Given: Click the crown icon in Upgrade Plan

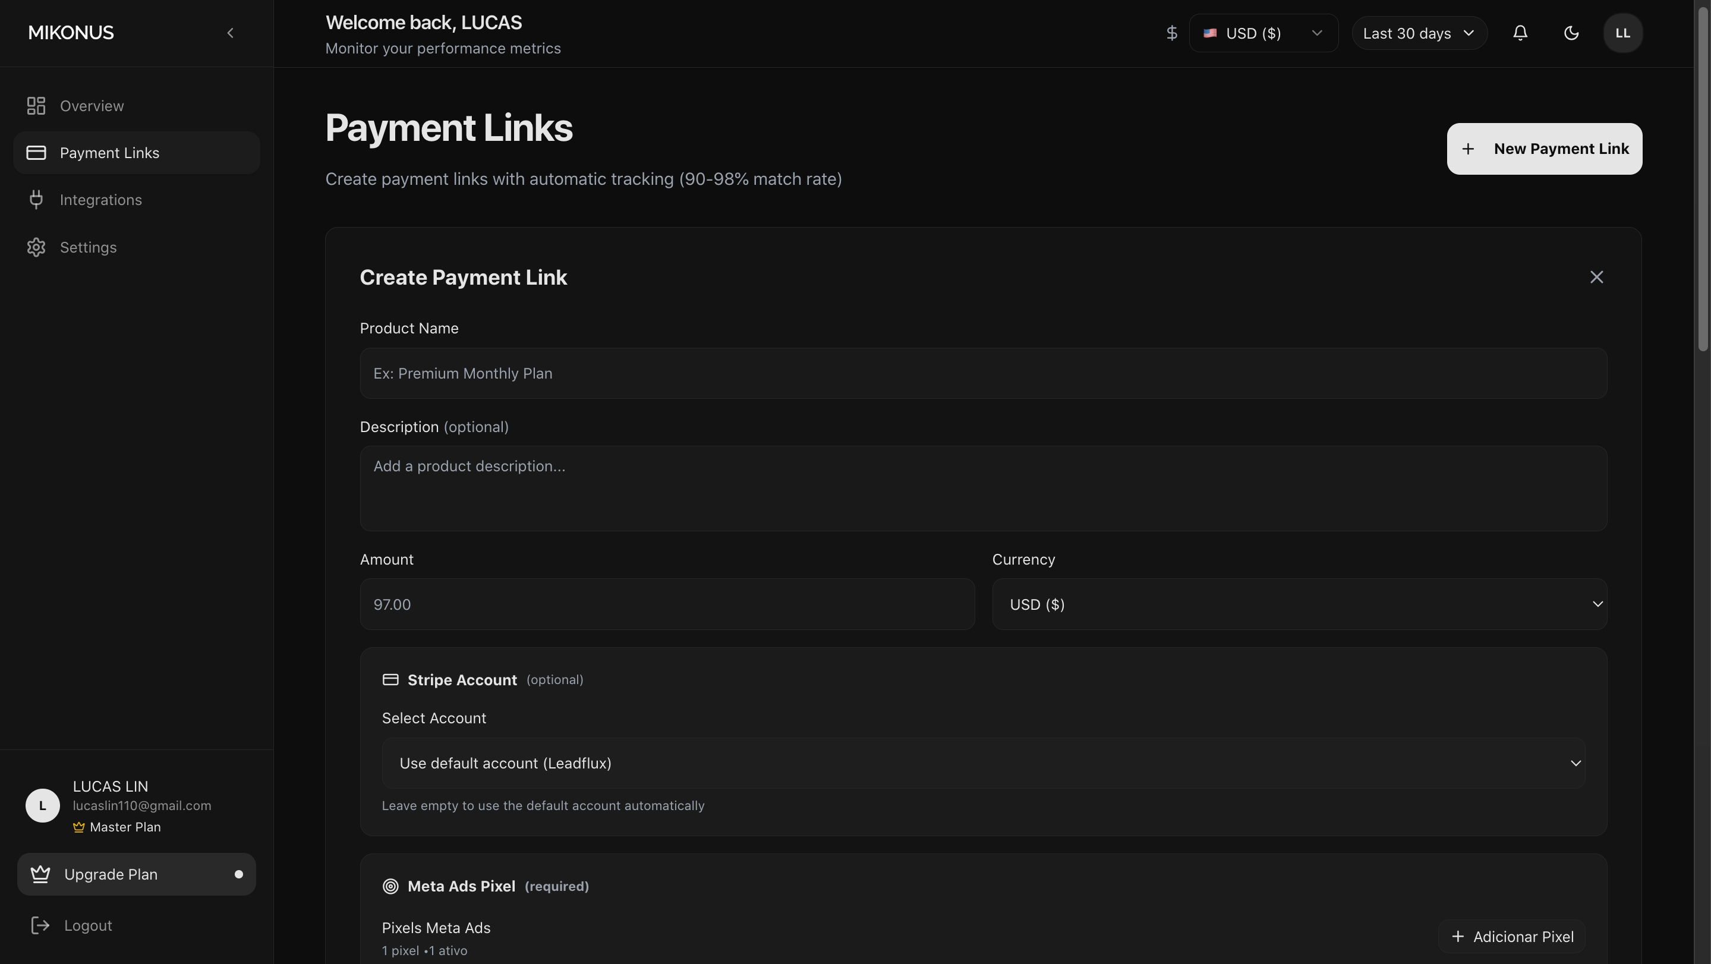Looking at the screenshot, I should [x=40, y=874].
